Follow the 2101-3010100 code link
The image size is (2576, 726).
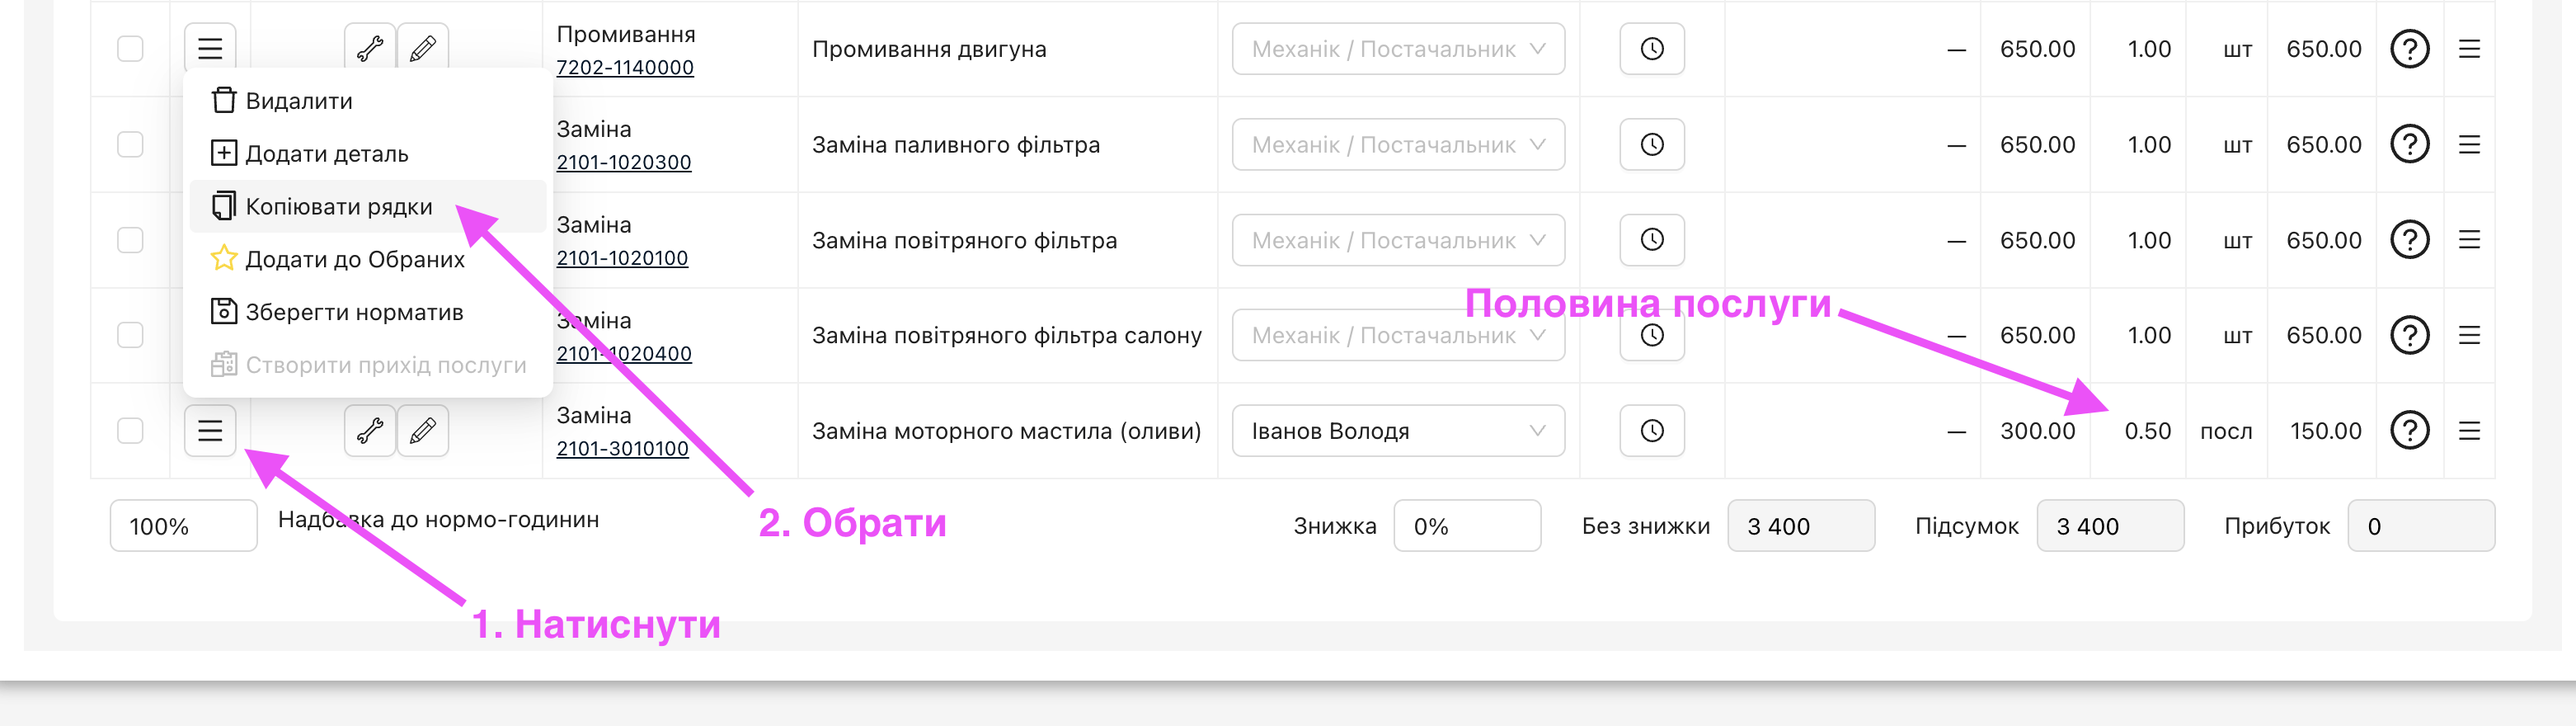[x=622, y=449]
